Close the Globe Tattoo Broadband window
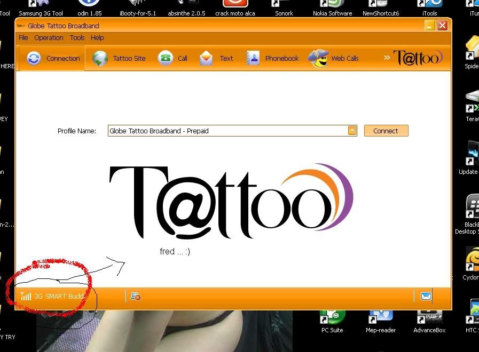 442,26
